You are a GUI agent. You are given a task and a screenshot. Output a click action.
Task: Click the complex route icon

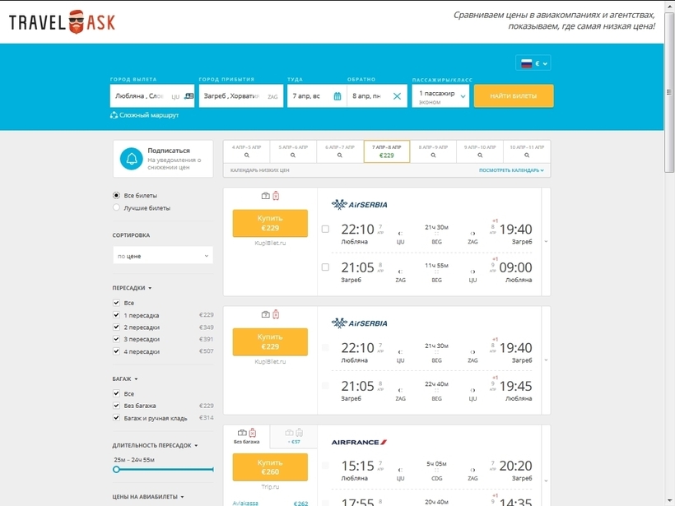coord(114,115)
